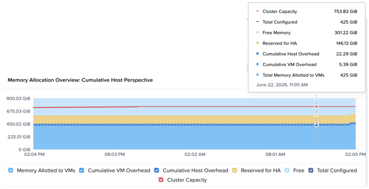Viewport: 369px width, 189px height.
Task: Uncheck the Cluster Capacity legend checkbox
Action: pyautogui.click(x=161, y=180)
